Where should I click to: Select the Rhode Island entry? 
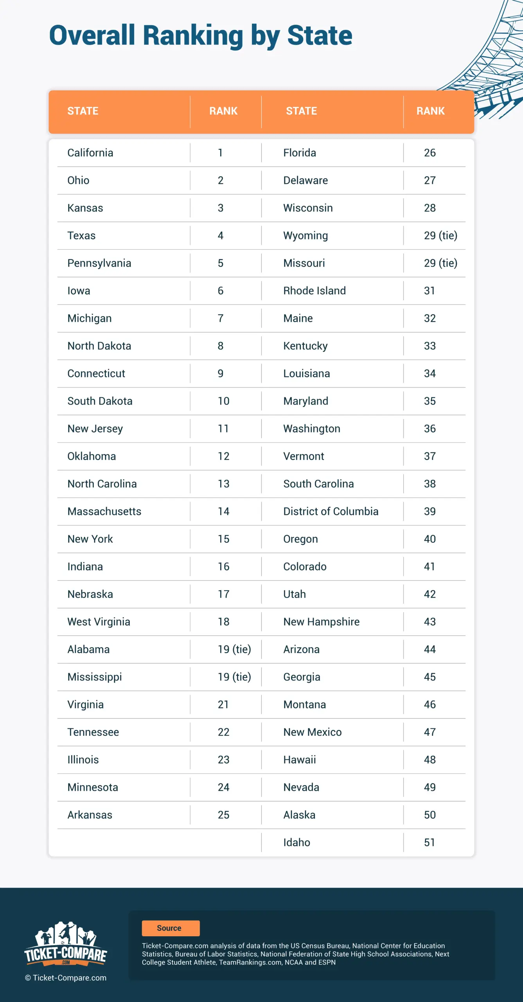(315, 291)
